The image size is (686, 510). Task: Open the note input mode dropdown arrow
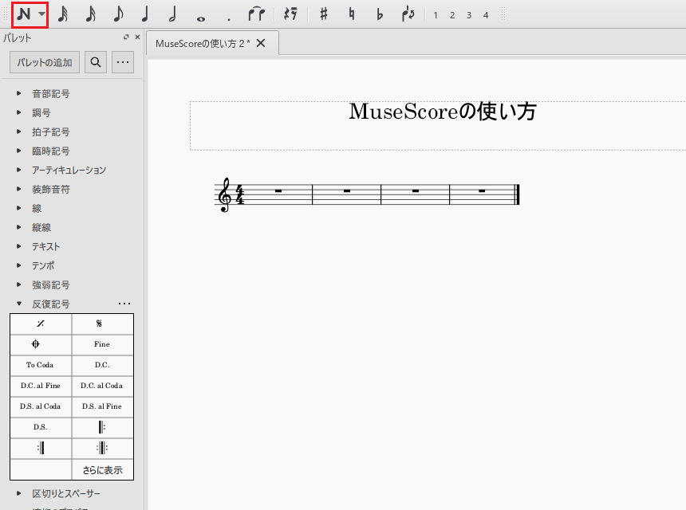click(x=41, y=14)
